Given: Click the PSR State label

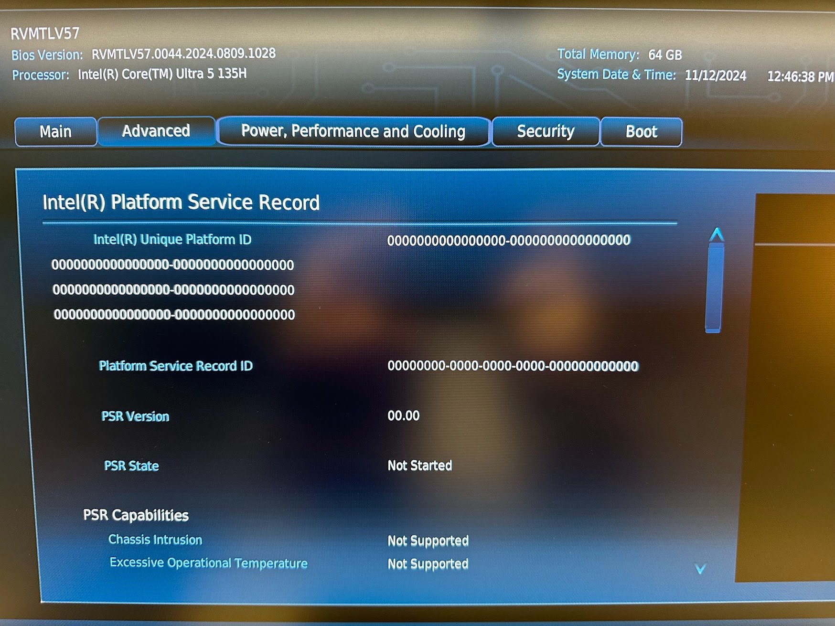Looking at the screenshot, I should pyautogui.click(x=131, y=466).
